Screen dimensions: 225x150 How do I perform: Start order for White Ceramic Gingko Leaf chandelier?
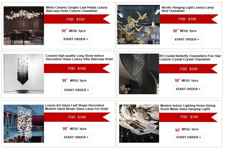coord(76,40)
